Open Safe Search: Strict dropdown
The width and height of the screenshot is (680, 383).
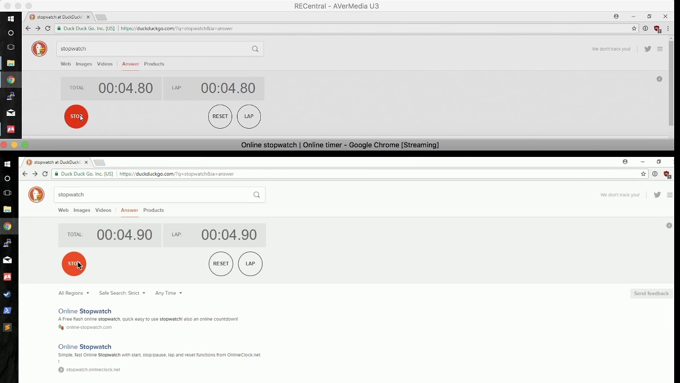click(x=122, y=293)
